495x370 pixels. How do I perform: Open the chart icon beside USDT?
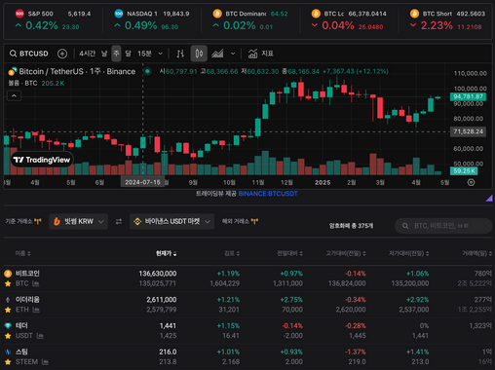(x=40, y=336)
